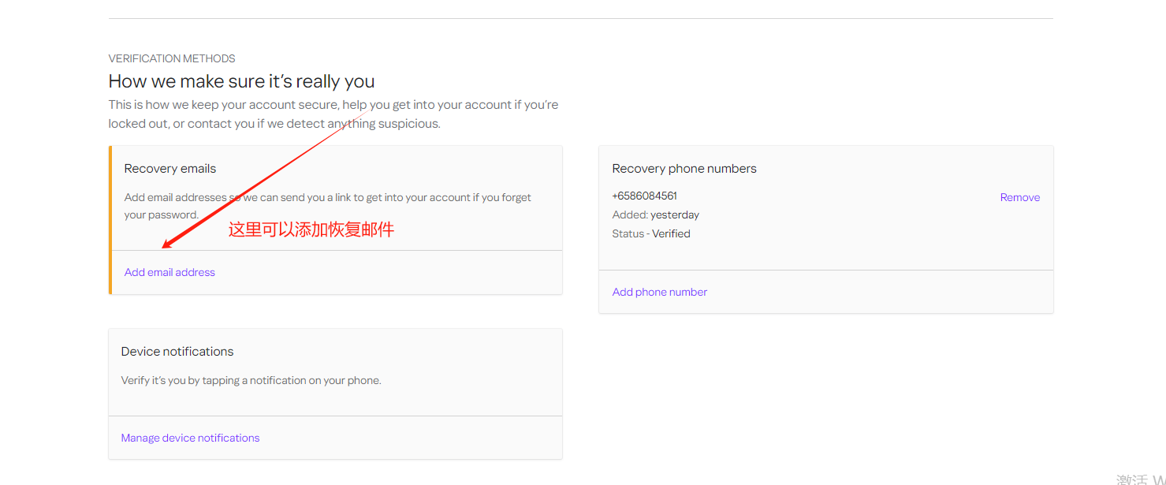1166x485 pixels.
Task: Select the Recovery phone numbers heading
Action: [x=684, y=169]
